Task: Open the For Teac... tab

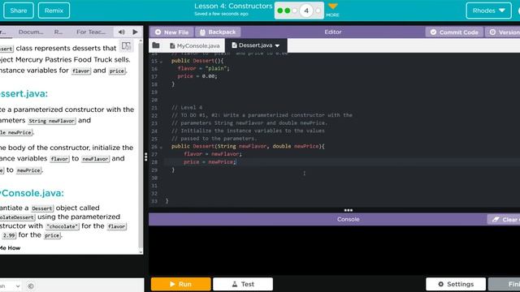Action: tap(91, 32)
